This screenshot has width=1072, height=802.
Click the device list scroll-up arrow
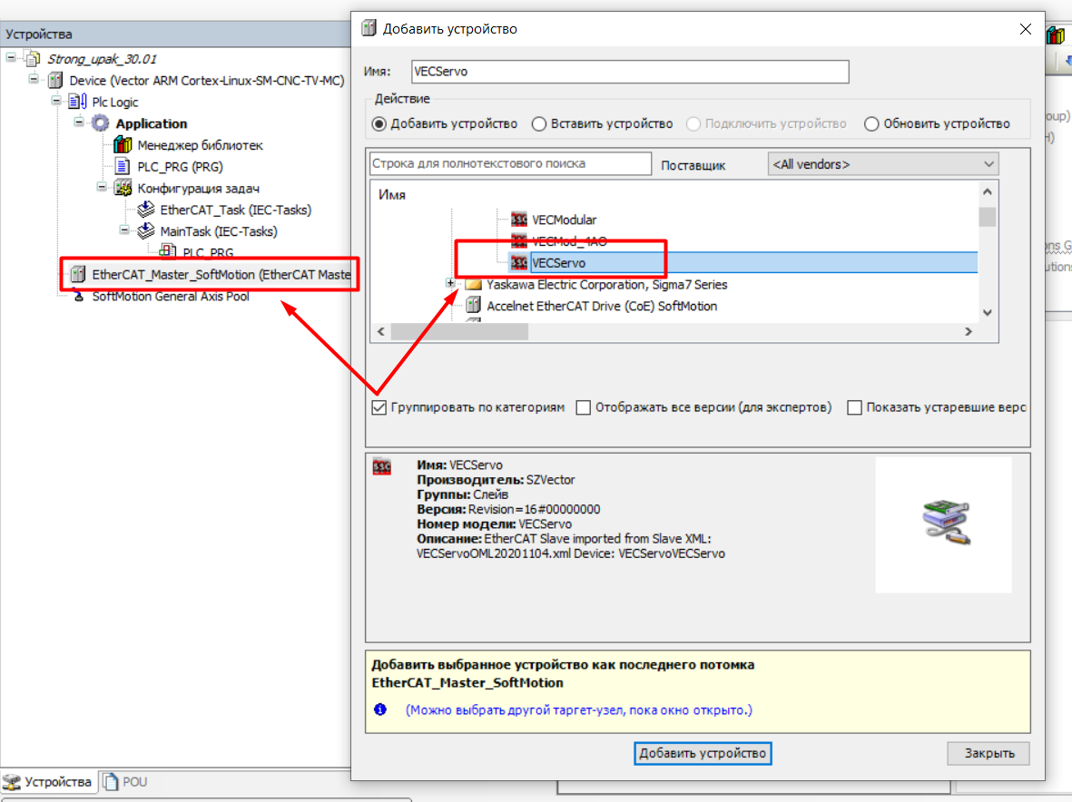[x=988, y=192]
